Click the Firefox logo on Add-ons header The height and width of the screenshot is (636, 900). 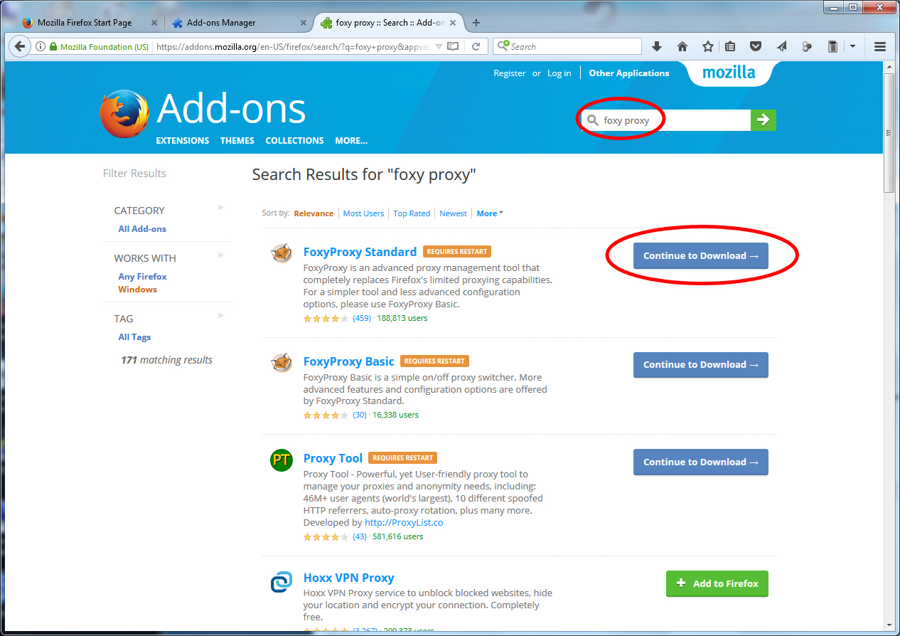click(x=124, y=113)
